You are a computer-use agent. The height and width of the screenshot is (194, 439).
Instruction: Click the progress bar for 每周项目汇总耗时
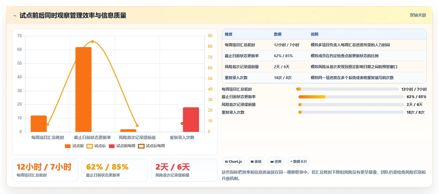click(347, 89)
